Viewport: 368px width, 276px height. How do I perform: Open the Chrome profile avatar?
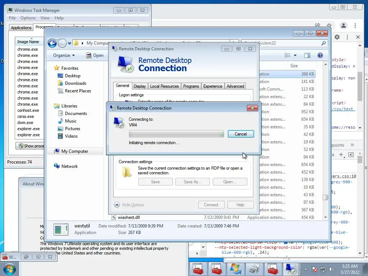[343, 26]
